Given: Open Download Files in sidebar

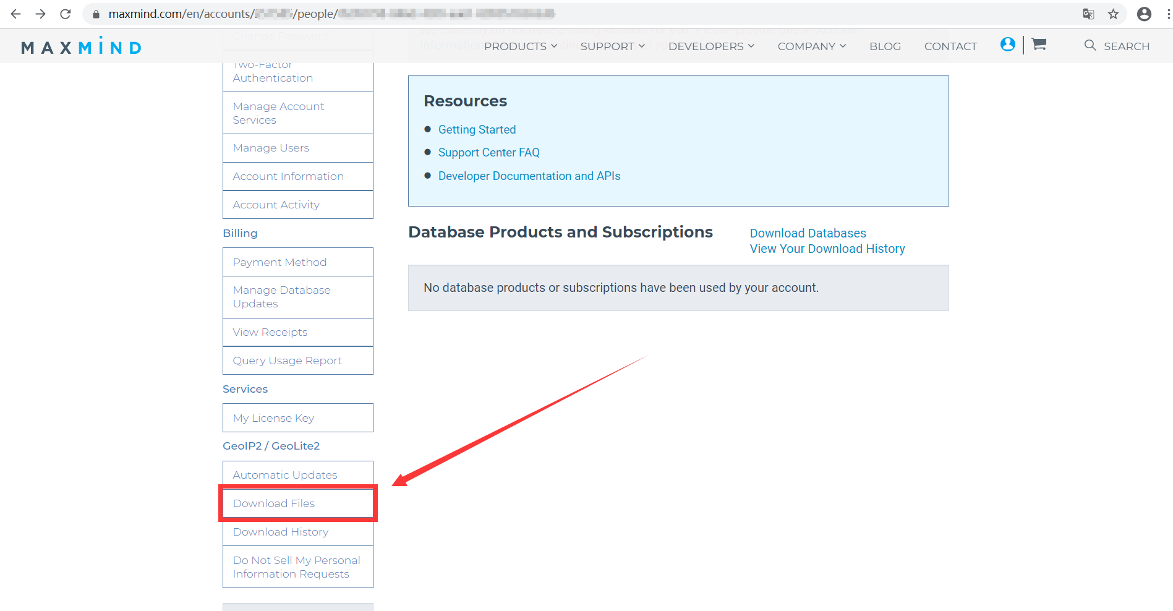Looking at the screenshot, I should coord(273,503).
